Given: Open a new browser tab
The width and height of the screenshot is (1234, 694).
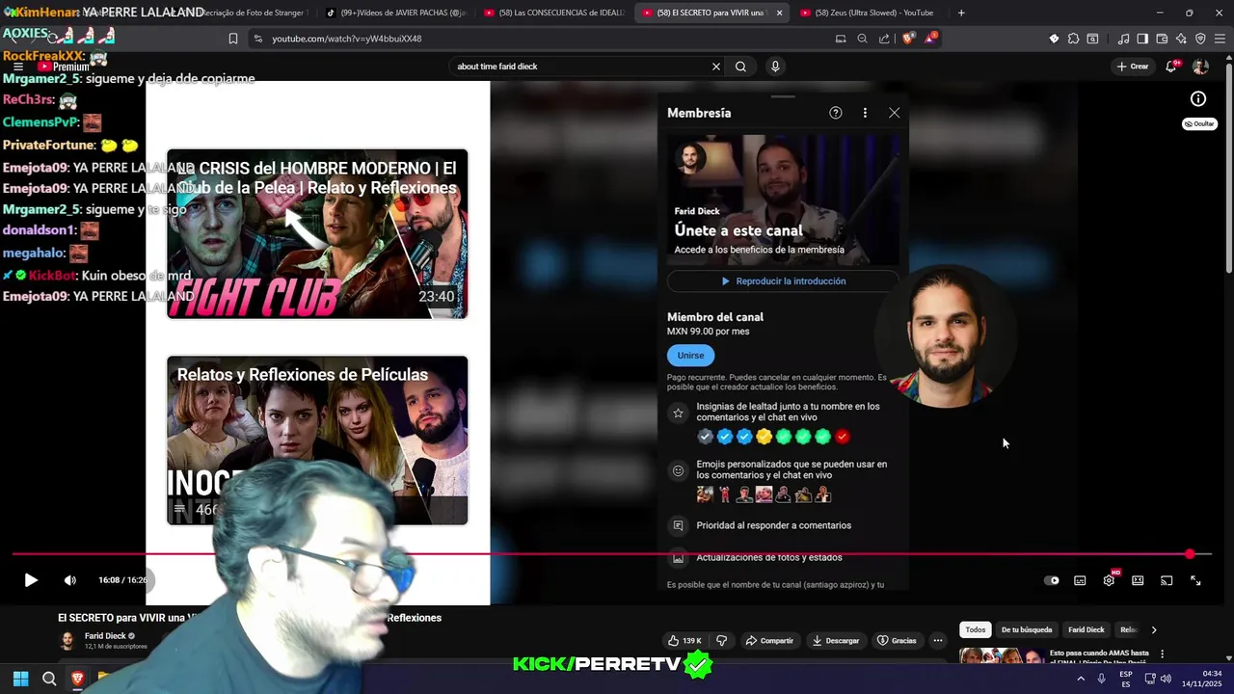Looking at the screenshot, I should 961,13.
